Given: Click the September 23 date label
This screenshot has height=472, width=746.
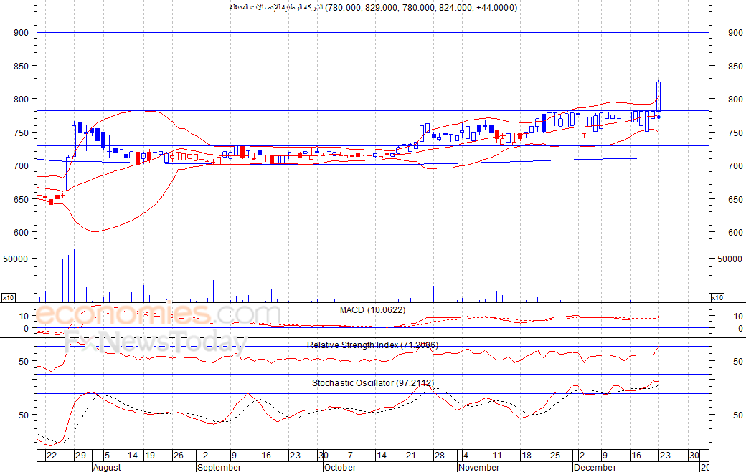Looking at the screenshot, I should click(x=295, y=456).
